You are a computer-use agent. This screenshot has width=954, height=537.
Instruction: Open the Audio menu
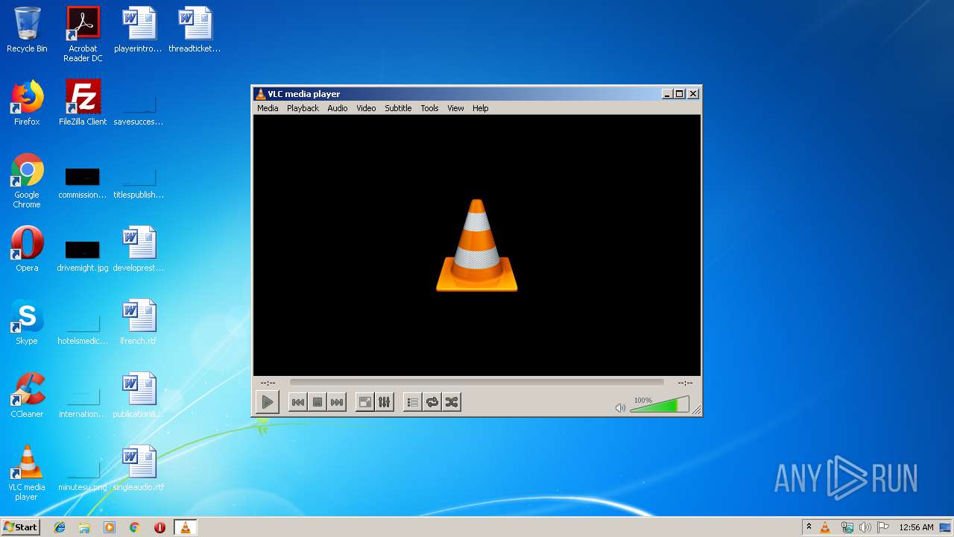338,108
